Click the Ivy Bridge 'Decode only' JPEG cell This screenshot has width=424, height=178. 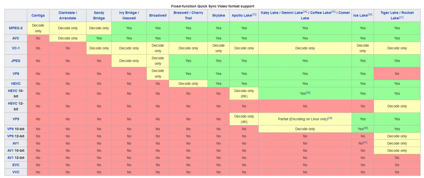[129, 61]
